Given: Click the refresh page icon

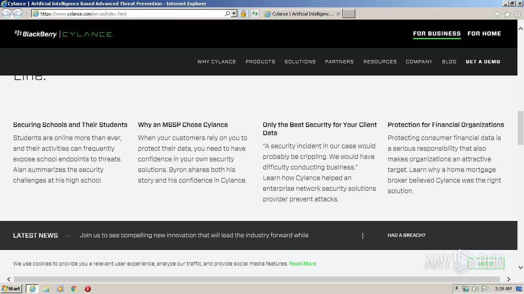Looking at the screenshot, I should pyautogui.click(x=255, y=13).
